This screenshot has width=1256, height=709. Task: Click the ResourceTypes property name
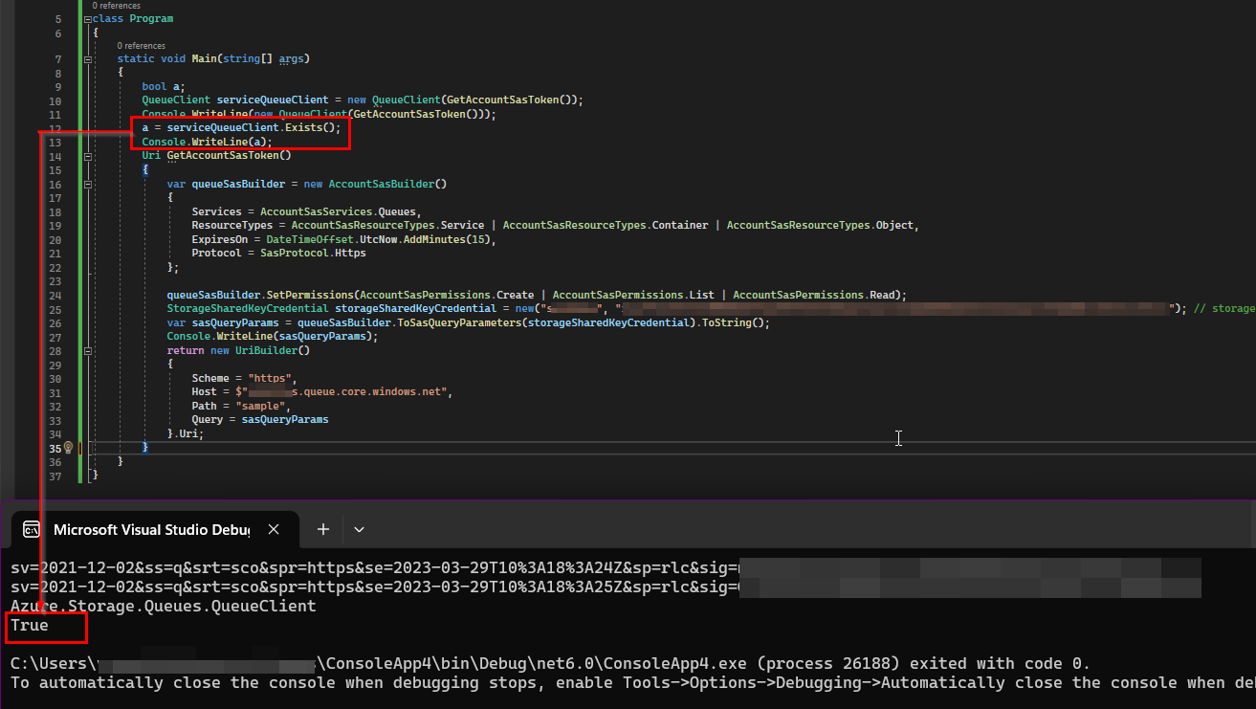tap(232, 226)
